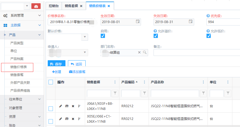Click the red dashboard gauge icon button
240x127 pixels.
click(36, 6)
